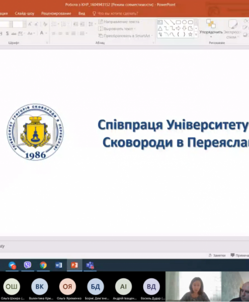The height and width of the screenshot is (302, 249).
Task: Select five-point star shape
Action: (x=190, y=34)
